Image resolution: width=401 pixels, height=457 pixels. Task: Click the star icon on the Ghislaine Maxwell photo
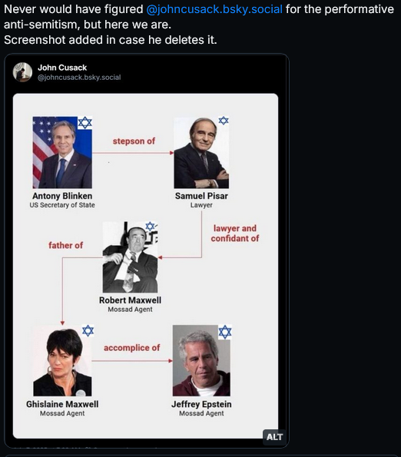(x=88, y=331)
